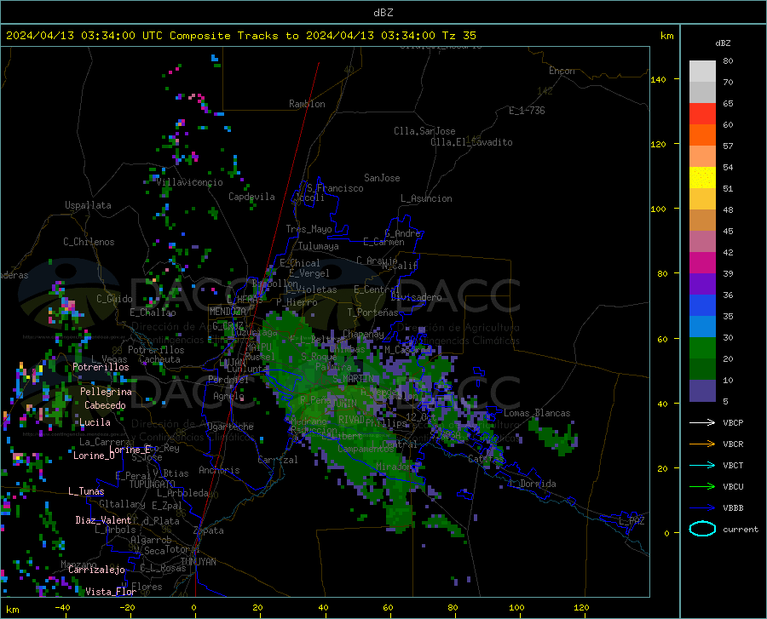The width and height of the screenshot is (767, 619).
Task: Click the TUPUNGATO map label
Action: pos(153,484)
